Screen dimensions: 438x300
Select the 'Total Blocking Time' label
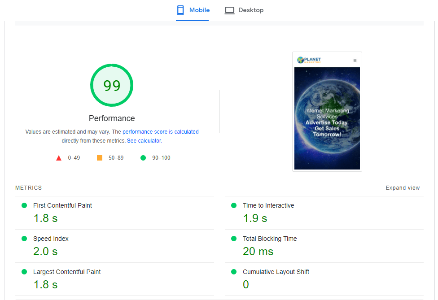[270, 239]
